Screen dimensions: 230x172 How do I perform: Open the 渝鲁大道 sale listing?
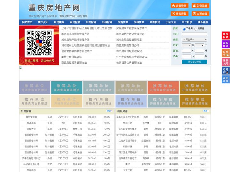(31, 129)
